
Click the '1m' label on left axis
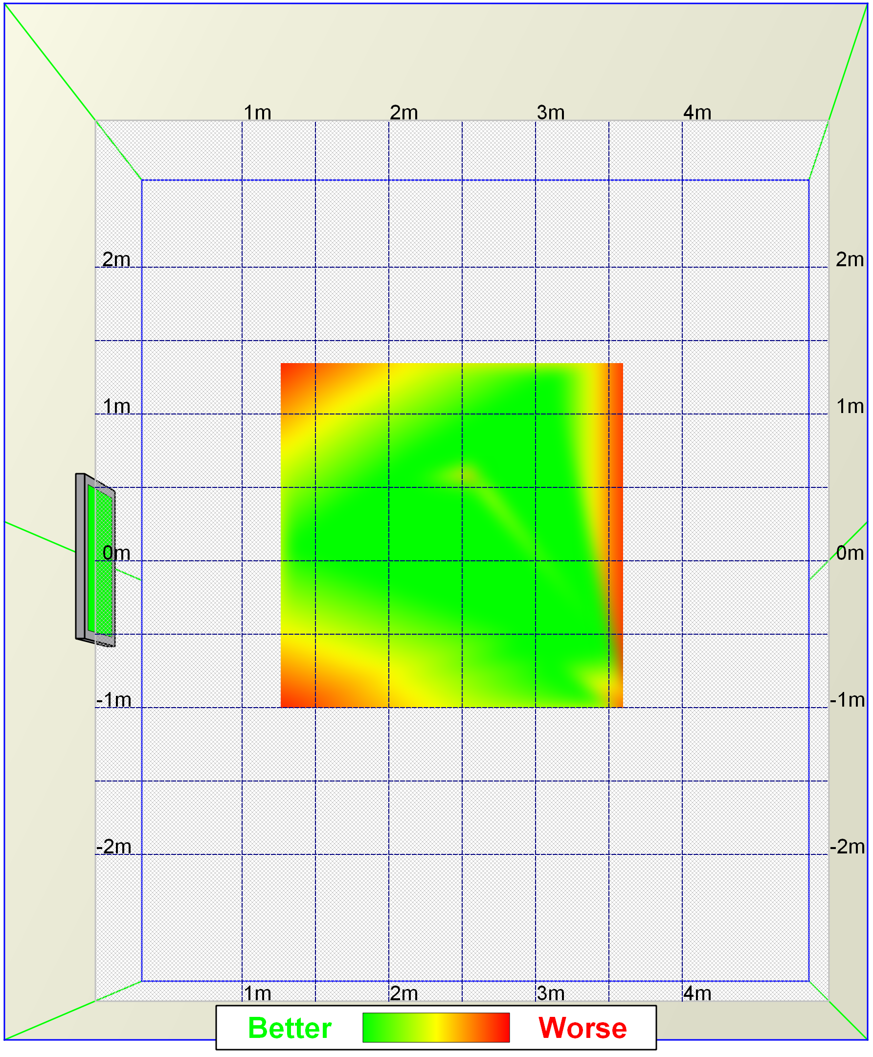click(x=116, y=406)
